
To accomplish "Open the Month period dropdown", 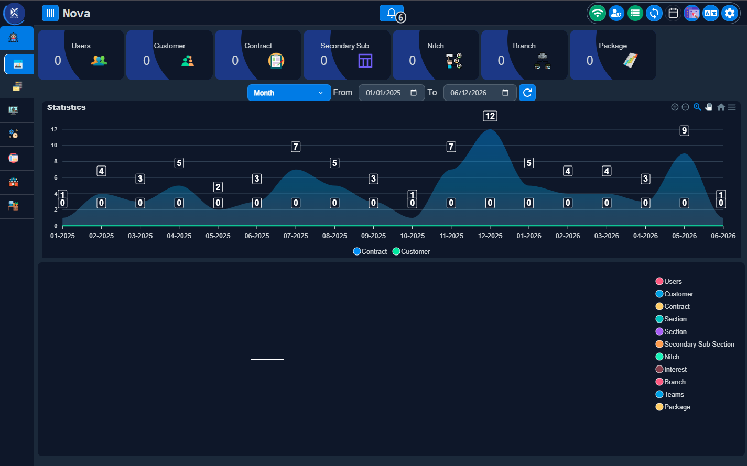I will 289,93.
